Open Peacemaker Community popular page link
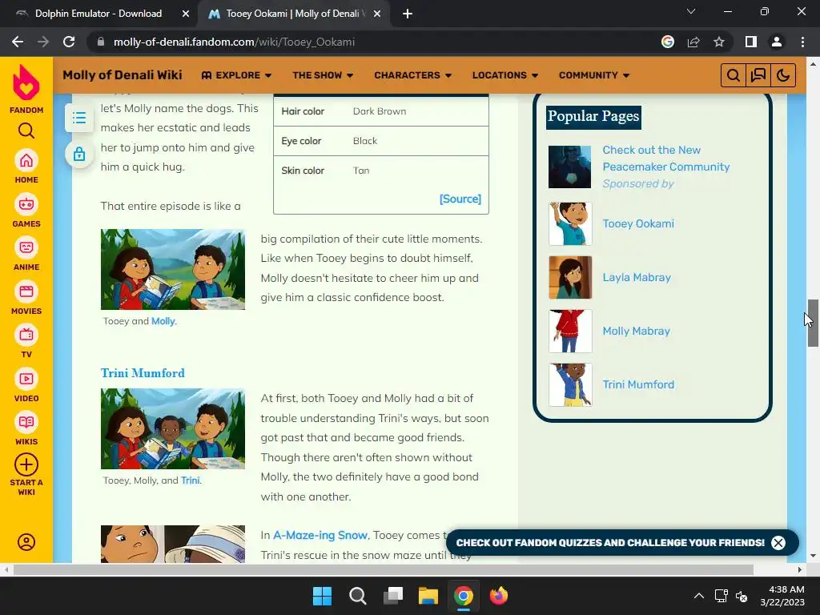The height and width of the screenshot is (615, 820). tap(666, 159)
